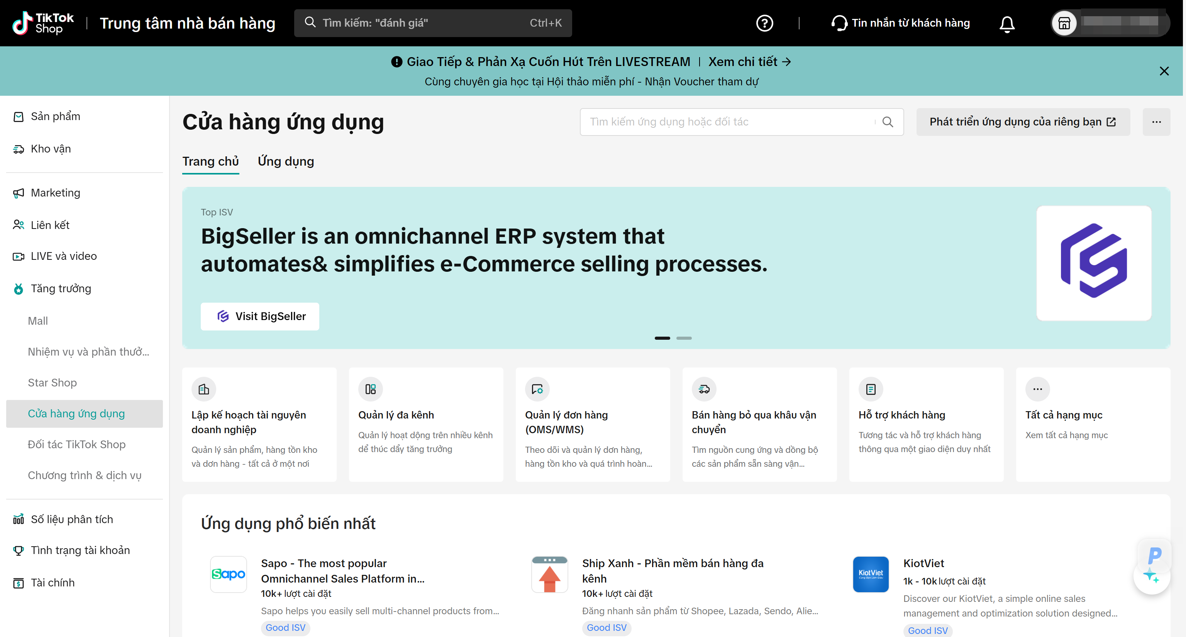Open Bán hàng bỏ qua khâu vận chuyển

(x=759, y=424)
